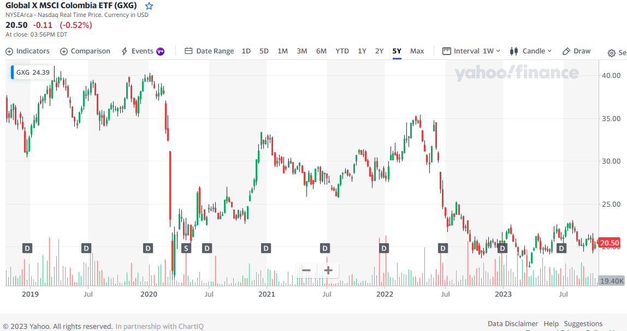Click the dividend D marker near Jul 2022
Screen dimensions: 627x331
click(442, 248)
